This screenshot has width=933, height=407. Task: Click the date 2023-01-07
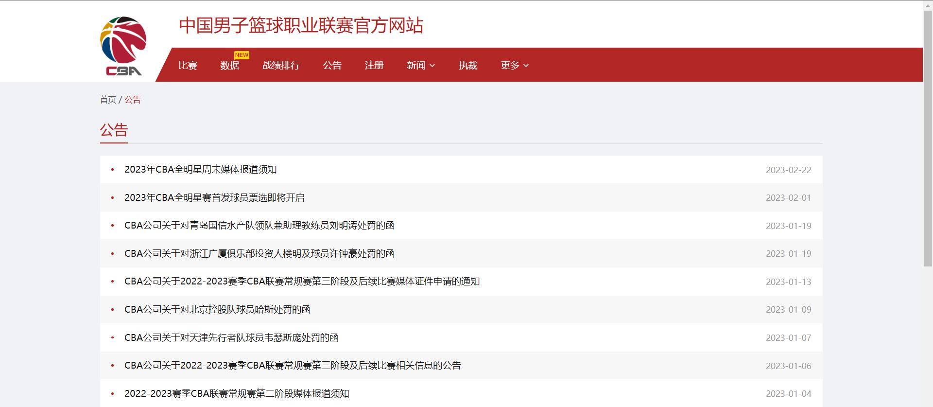789,337
